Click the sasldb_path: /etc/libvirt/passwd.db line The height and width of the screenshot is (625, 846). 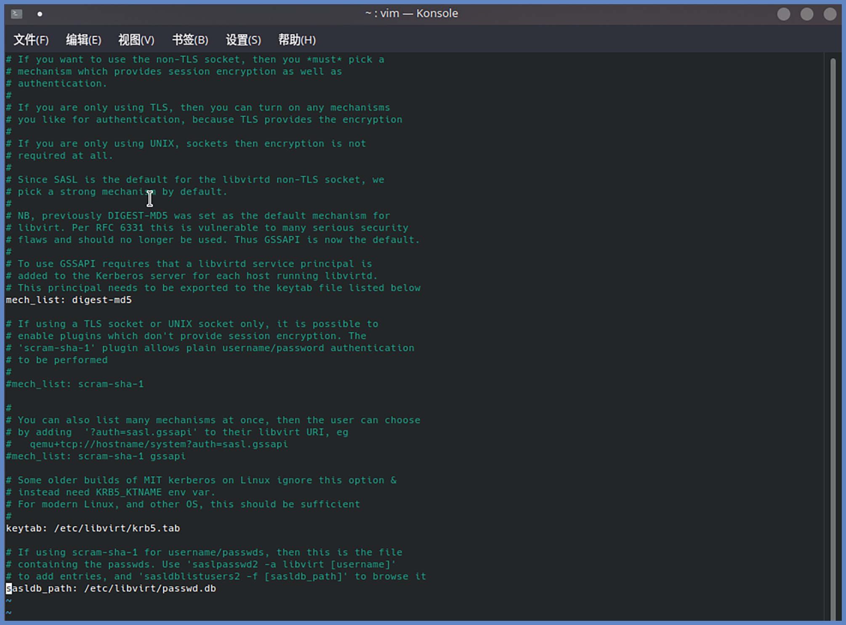(x=112, y=588)
